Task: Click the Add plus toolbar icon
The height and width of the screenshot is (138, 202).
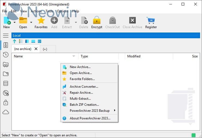Action: tap(54, 20)
